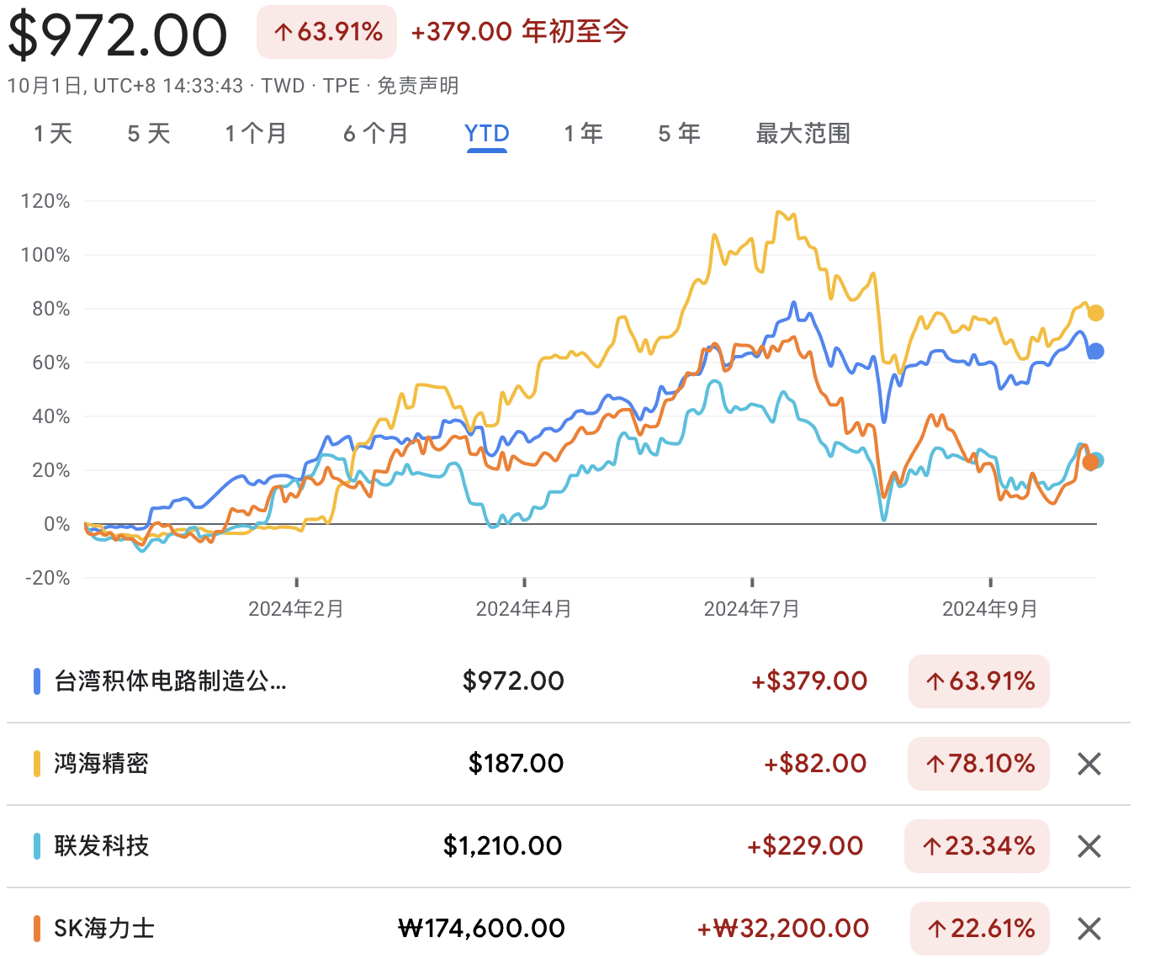Click the 2024年4月 axis label
Viewport: 1171px width, 964px height.
coord(524,609)
